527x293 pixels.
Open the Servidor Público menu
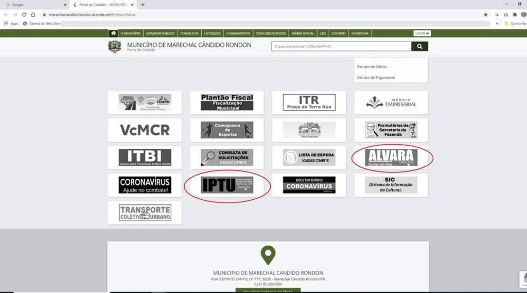tap(161, 33)
